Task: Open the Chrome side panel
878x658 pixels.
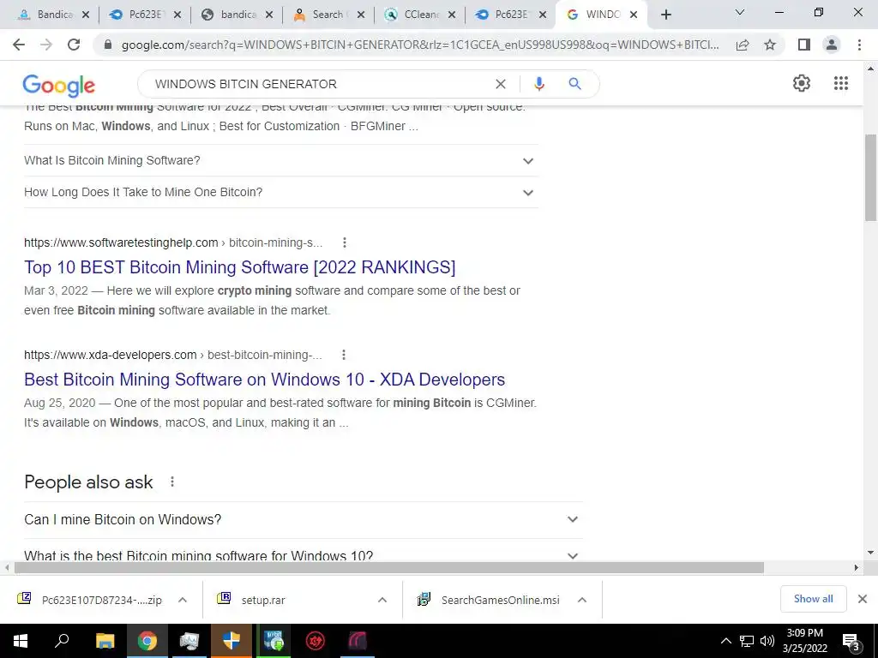Action: (x=804, y=45)
